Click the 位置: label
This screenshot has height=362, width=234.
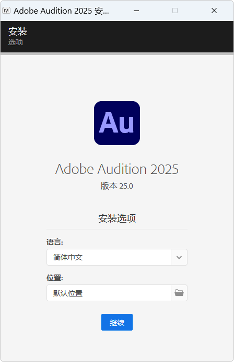pos(54,278)
